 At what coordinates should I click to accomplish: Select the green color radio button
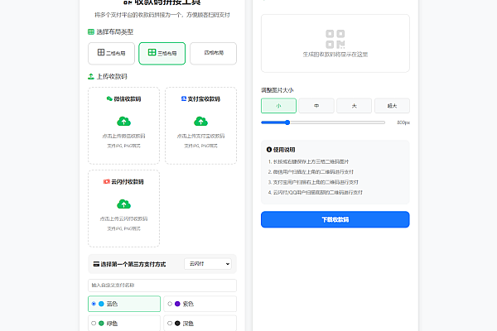pyautogui.click(x=94, y=323)
